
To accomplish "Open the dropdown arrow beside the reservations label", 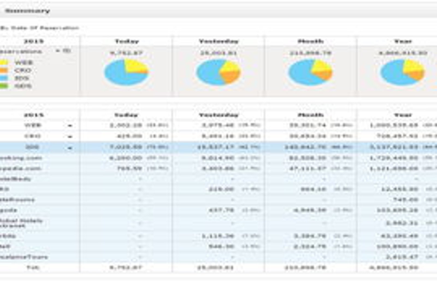I will [x=58, y=51].
